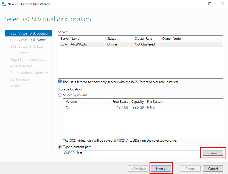Select the iSCSI Virtual Disk Location step
This screenshot has width=228, height=174.
point(28,33)
